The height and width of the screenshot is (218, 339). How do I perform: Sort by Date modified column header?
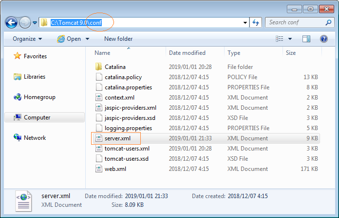point(187,53)
